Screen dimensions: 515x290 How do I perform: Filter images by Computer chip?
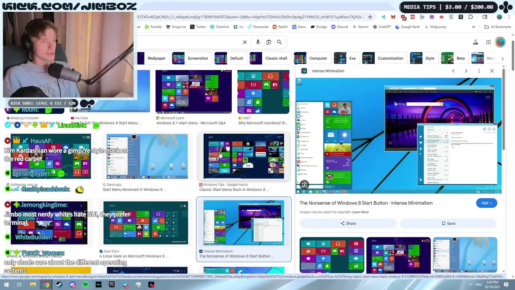tap(312, 58)
